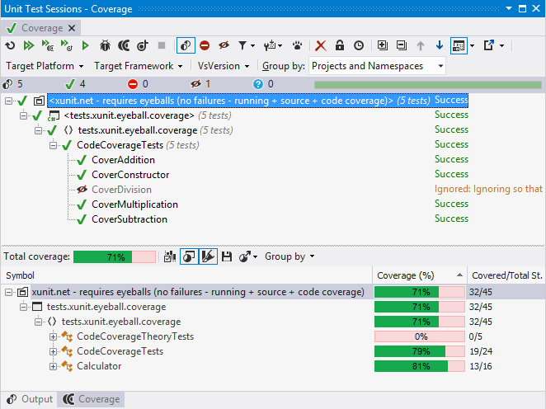Click the export session icon
The image size is (546, 409).
(488, 45)
